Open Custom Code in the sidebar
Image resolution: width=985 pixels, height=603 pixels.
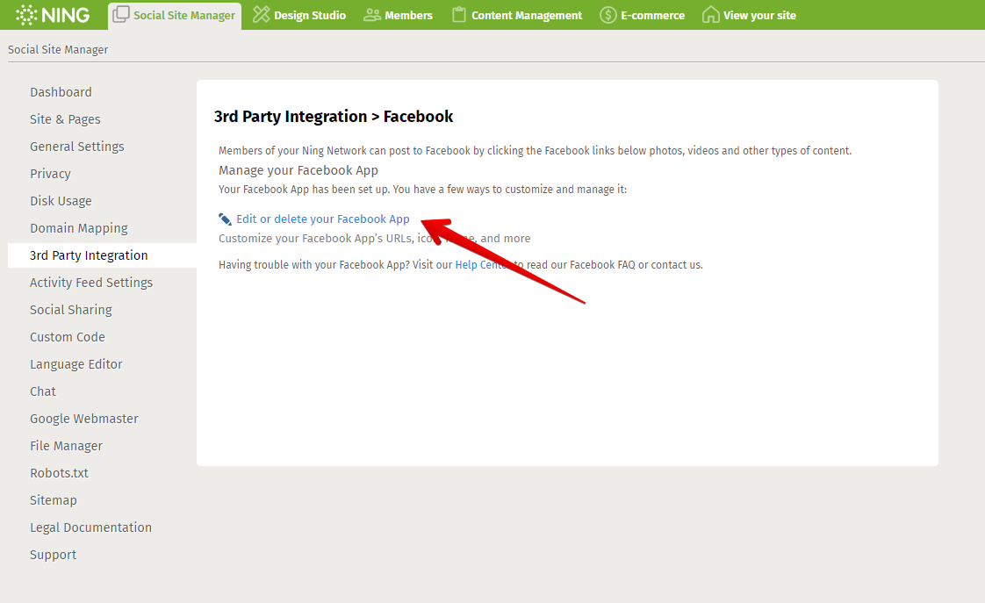click(68, 337)
